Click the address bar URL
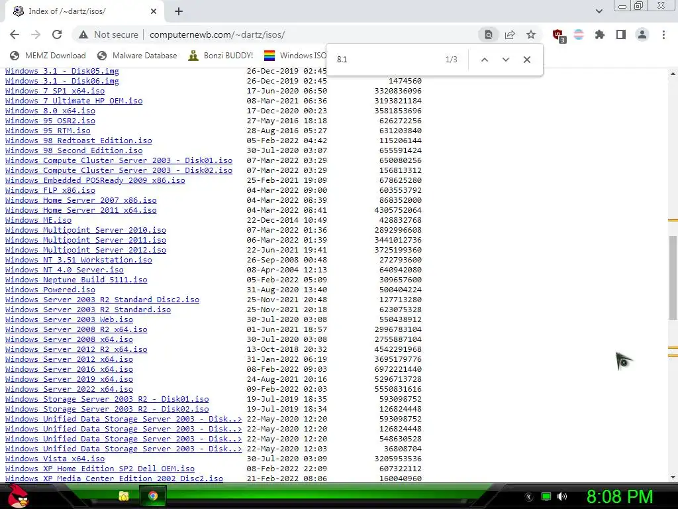Image resolution: width=678 pixels, height=509 pixels. 217,34
